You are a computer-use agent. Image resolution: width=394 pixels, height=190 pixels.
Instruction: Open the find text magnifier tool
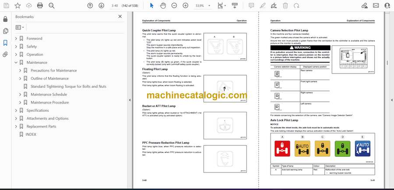tap(52, 6)
